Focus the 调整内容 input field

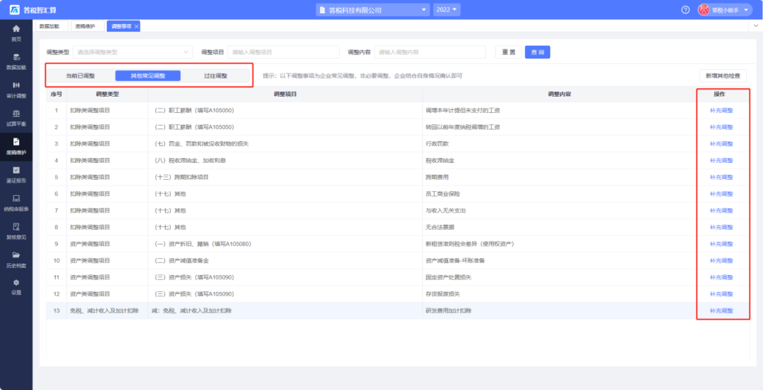(430, 52)
